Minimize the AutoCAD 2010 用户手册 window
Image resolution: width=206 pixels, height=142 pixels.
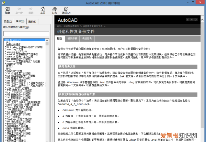pos(187,2)
